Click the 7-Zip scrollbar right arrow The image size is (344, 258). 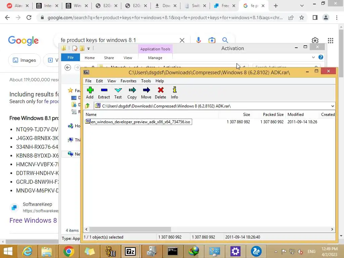(332, 229)
